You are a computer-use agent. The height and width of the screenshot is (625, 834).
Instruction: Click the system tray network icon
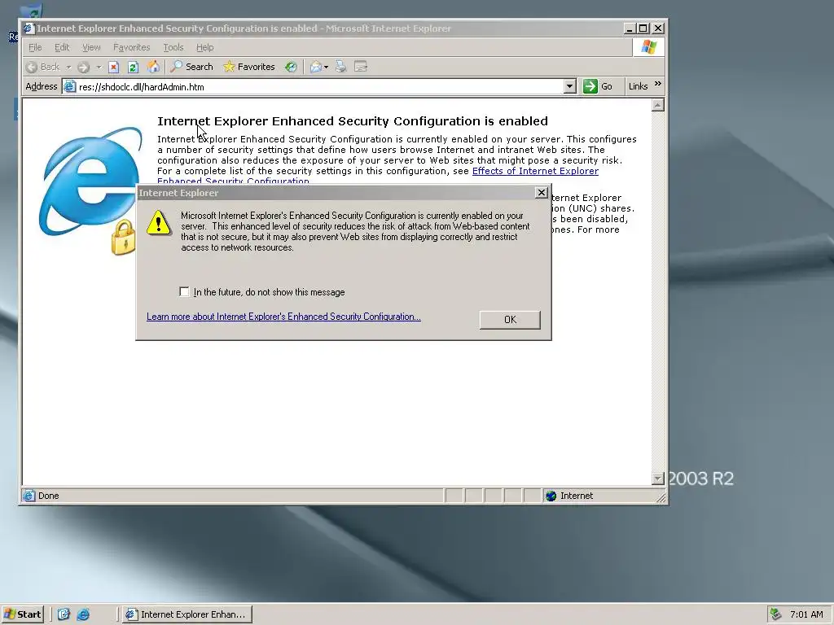[x=776, y=614]
